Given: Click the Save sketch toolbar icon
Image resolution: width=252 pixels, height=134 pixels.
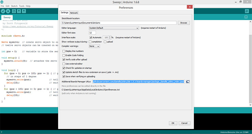Looking at the screenshot, I should point(24,11).
